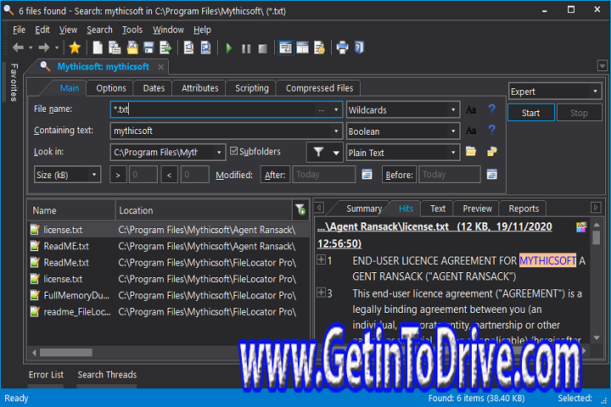611x407 pixels.
Task: Switch to the Reports tab
Action: [524, 209]
